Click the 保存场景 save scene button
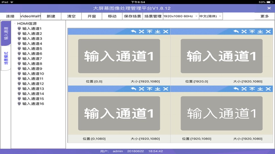This screenshot has width=275, height=154. (132, 16)
